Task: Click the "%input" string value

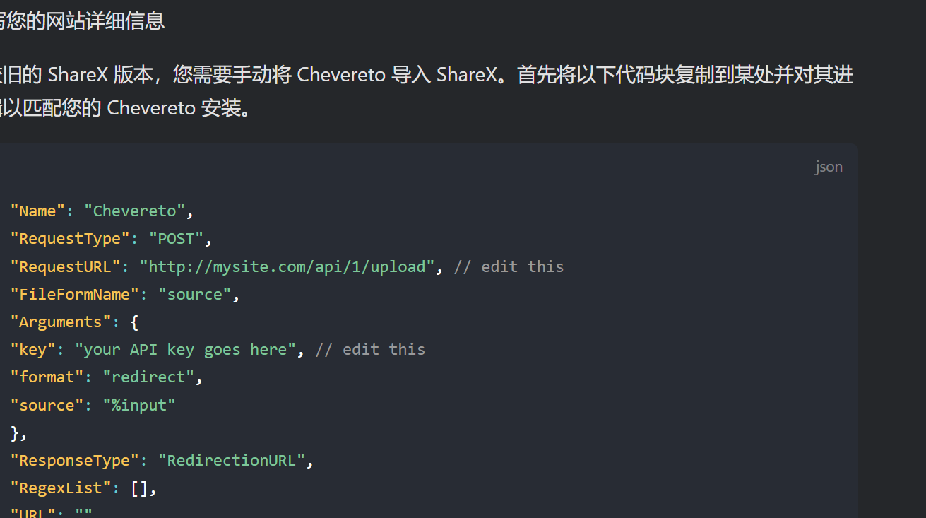Action: click(x=139, y=405)
